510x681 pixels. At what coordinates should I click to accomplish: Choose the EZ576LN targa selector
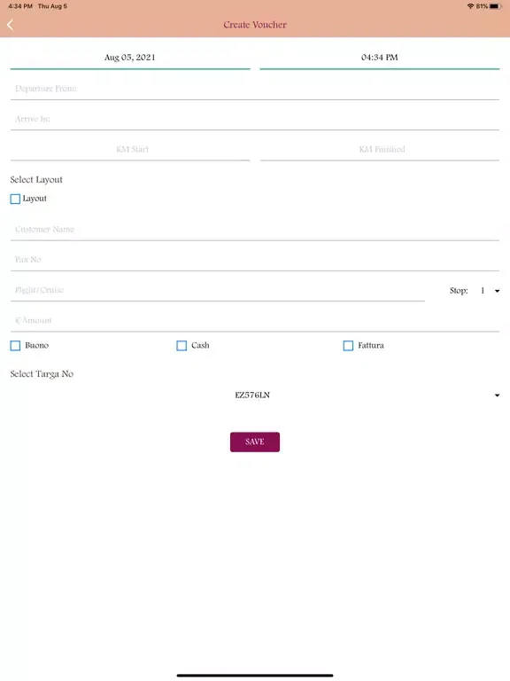255,395
